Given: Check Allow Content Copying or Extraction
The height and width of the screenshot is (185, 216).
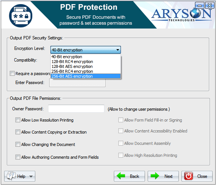Looking at the screenshot, I should pos(18,132).
